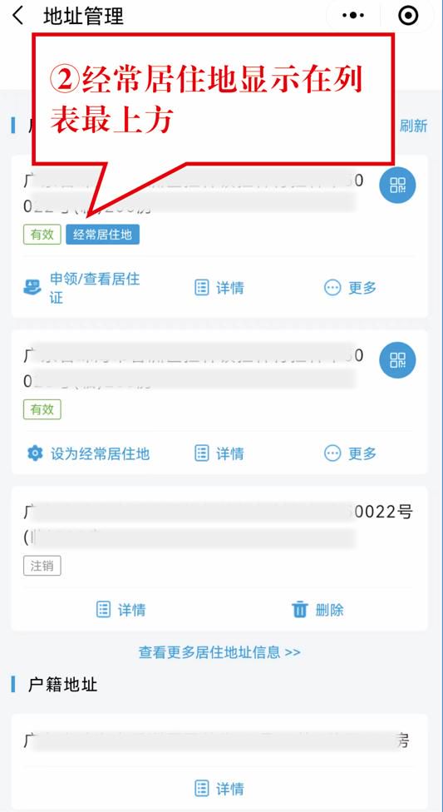Select 设为经常居住地 for second address
Image resolution: width=443 pixels, height=812 pixels.
[x=100, y=454]
